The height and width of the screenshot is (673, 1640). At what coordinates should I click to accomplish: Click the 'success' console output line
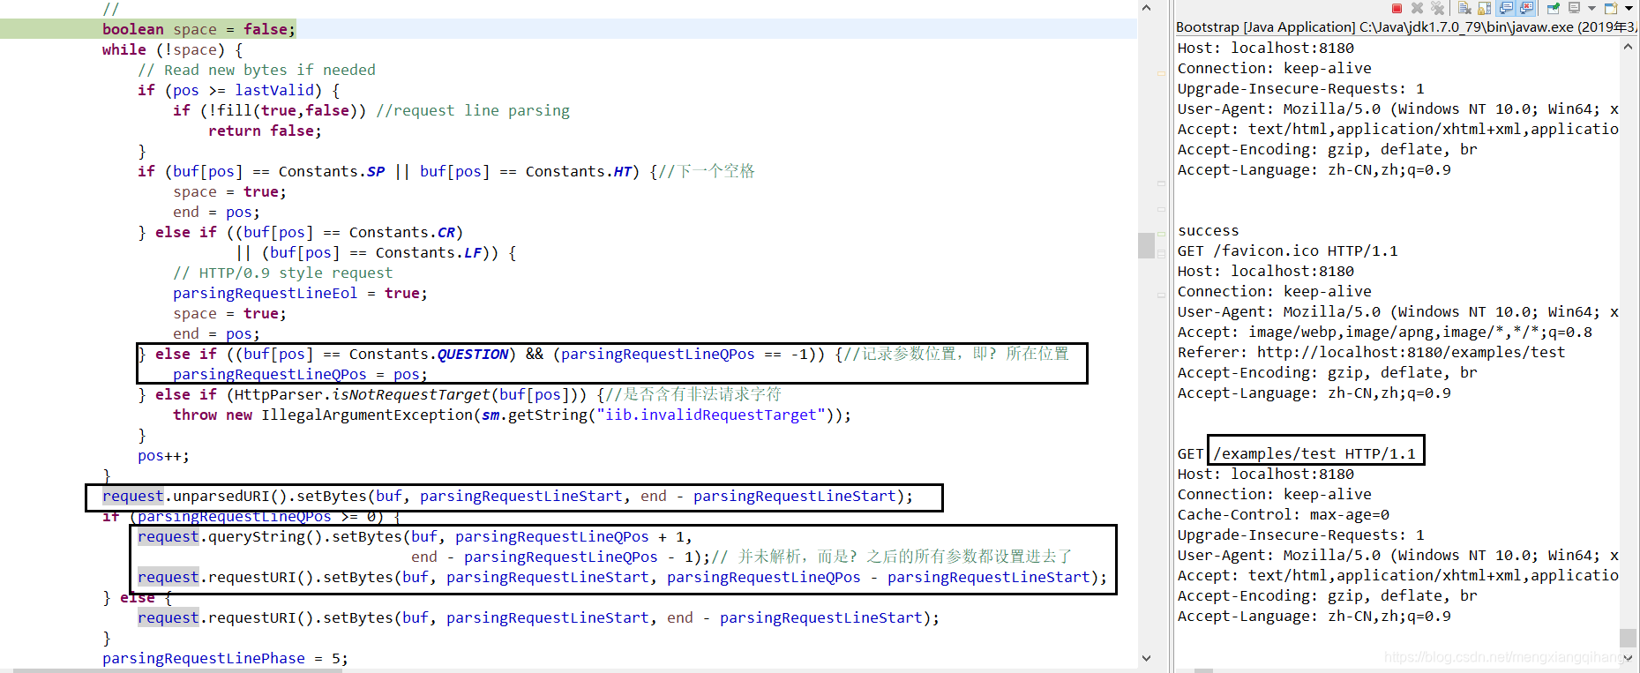(1208, 230)
